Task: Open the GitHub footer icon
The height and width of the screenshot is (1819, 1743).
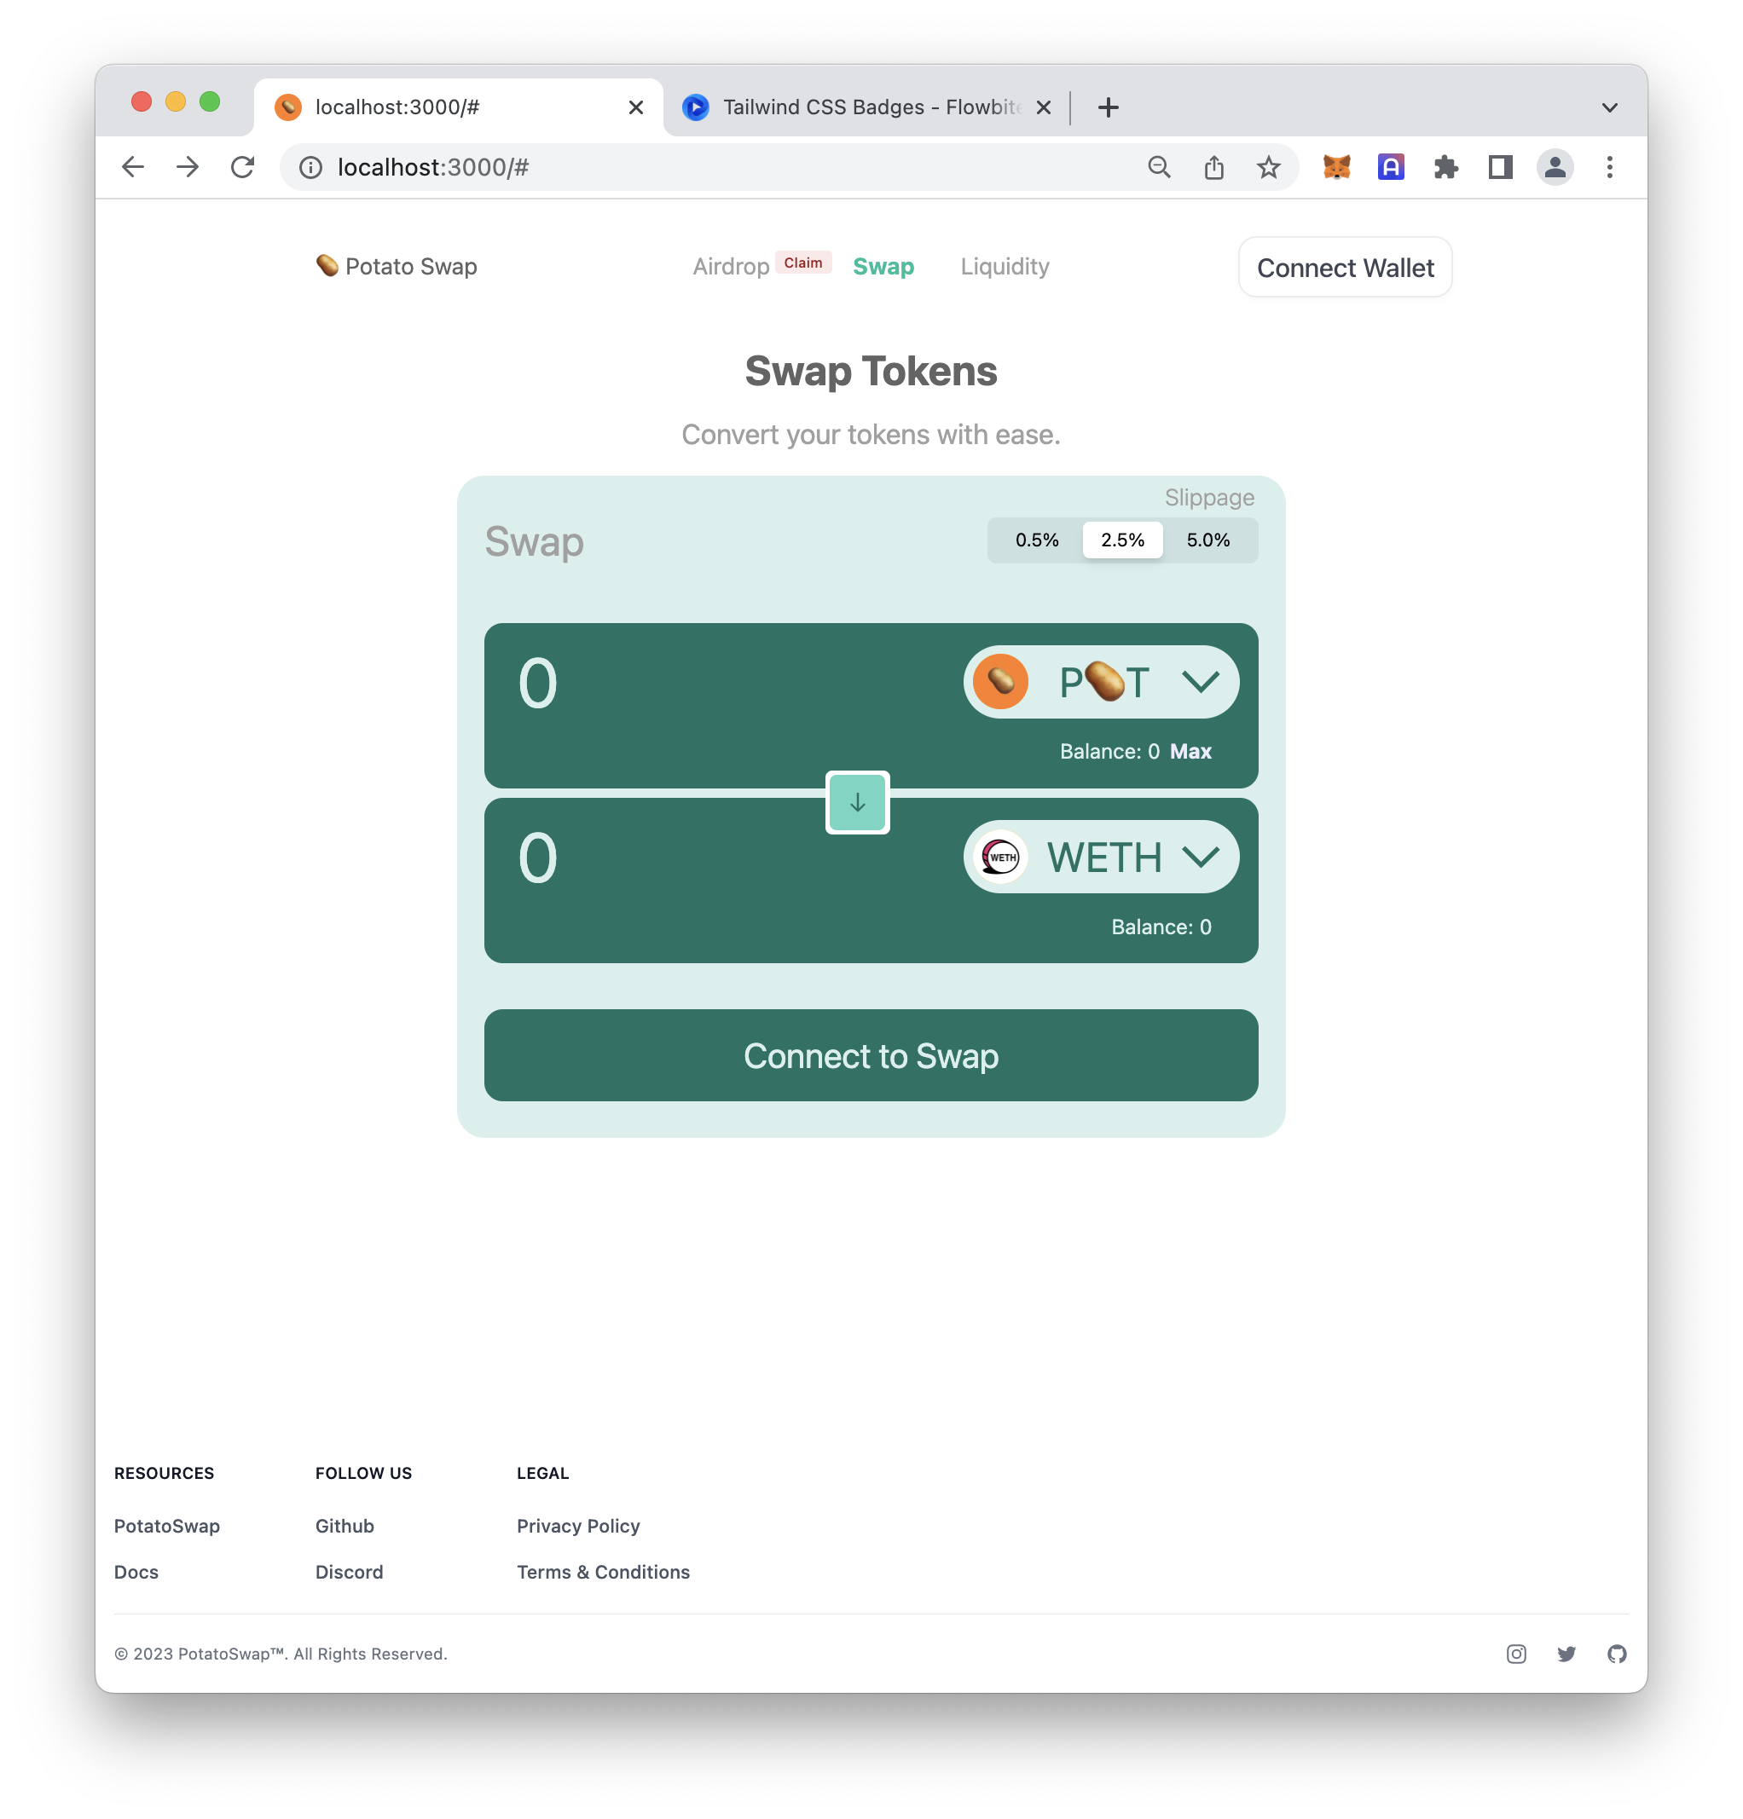Action: (1616, 1654)
